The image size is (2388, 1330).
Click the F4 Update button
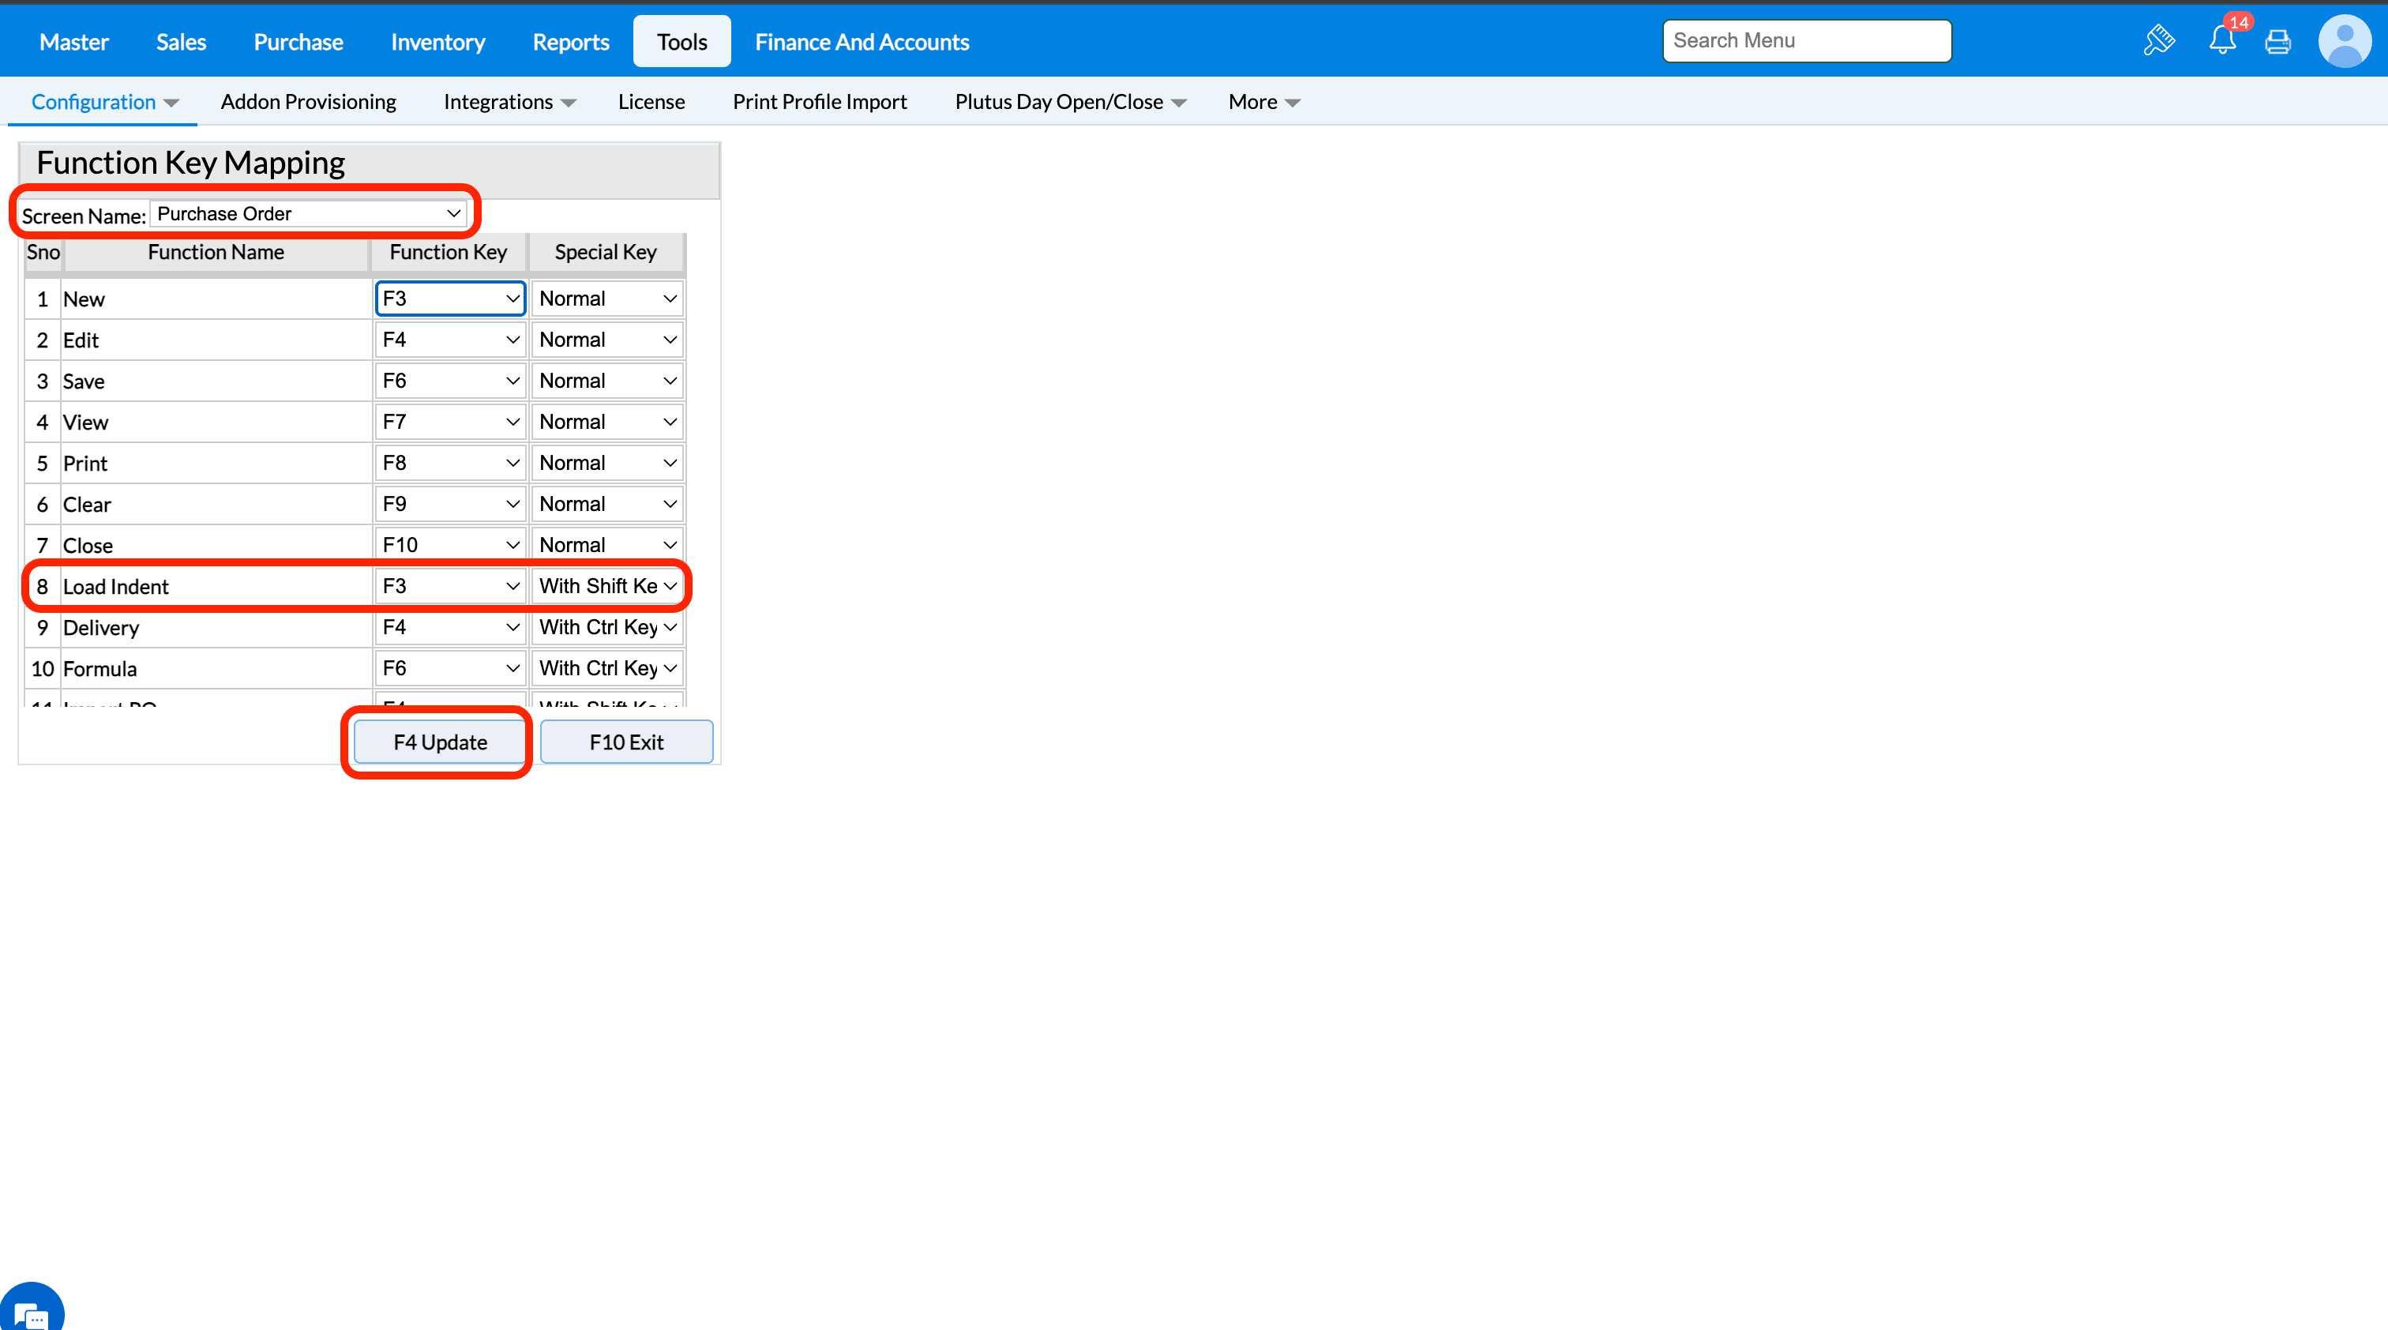coord(439,742)
